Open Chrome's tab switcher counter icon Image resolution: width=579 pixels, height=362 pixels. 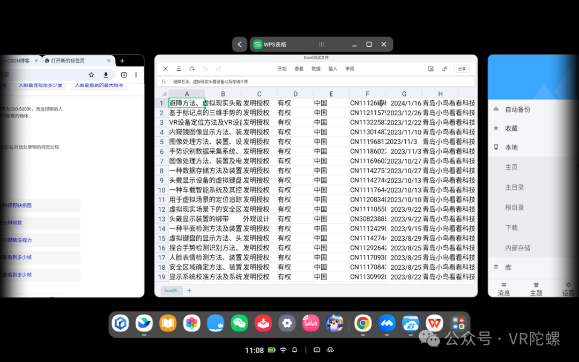pos(124,75)
